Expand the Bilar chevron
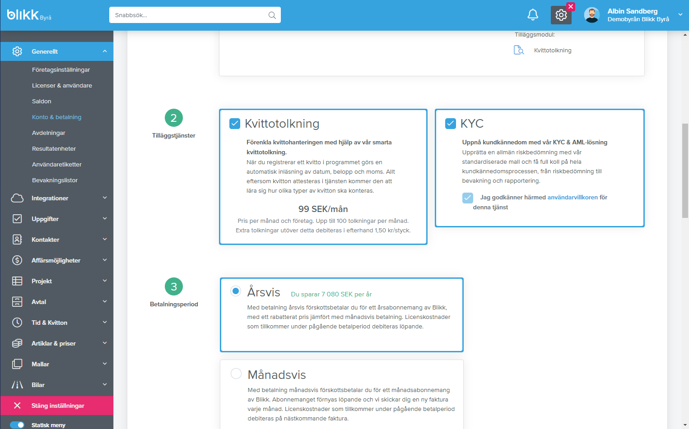 coord(105,385)
